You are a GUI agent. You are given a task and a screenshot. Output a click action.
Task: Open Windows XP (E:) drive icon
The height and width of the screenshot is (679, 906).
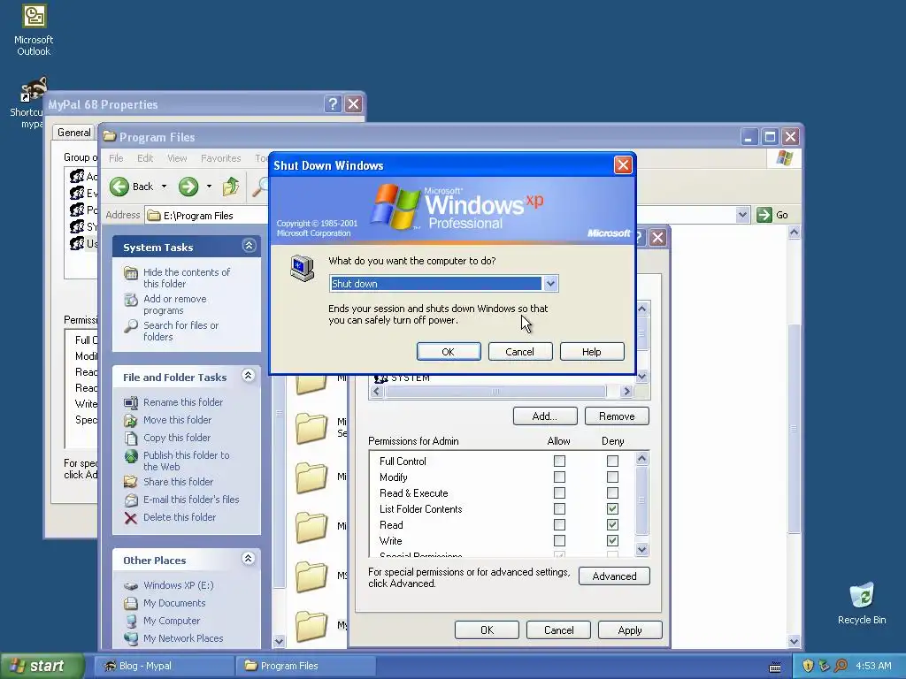131,585
